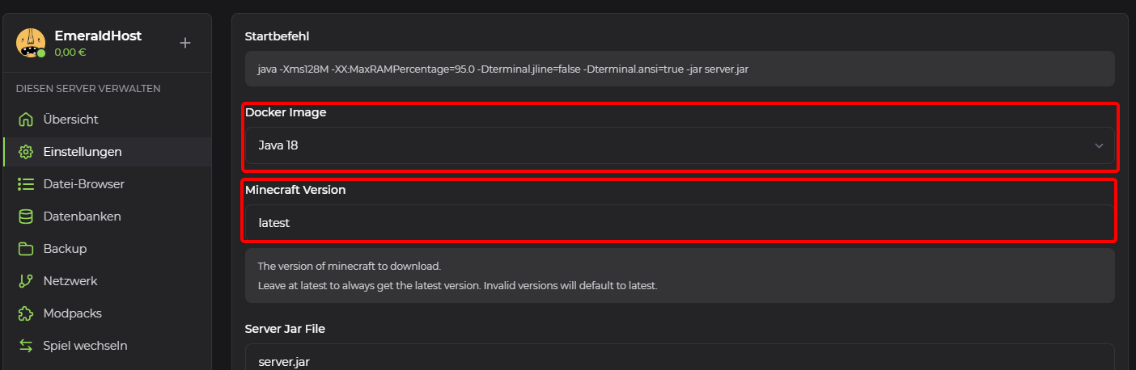Click the Datei-Browser list icon

26,184
